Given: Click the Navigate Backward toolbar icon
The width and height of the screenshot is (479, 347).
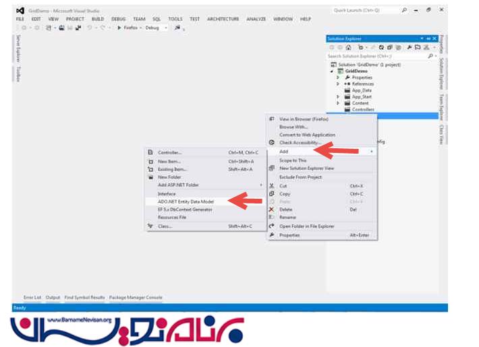Looking at the screenshot, I should coord(24,28).
